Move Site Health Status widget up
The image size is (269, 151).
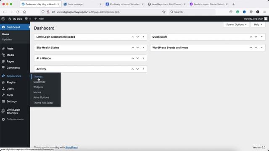coord(133,47)
